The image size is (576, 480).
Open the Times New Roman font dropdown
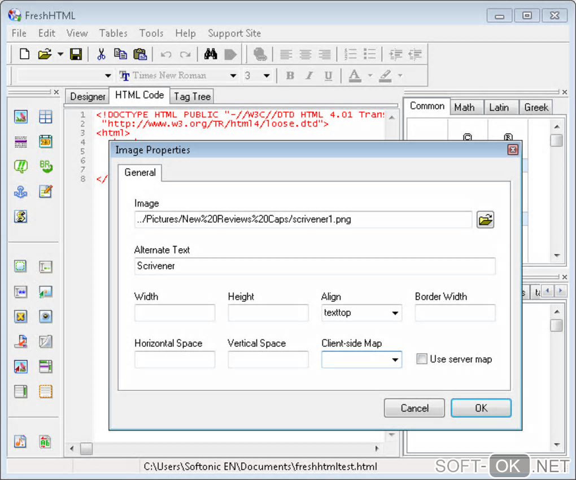233,76
